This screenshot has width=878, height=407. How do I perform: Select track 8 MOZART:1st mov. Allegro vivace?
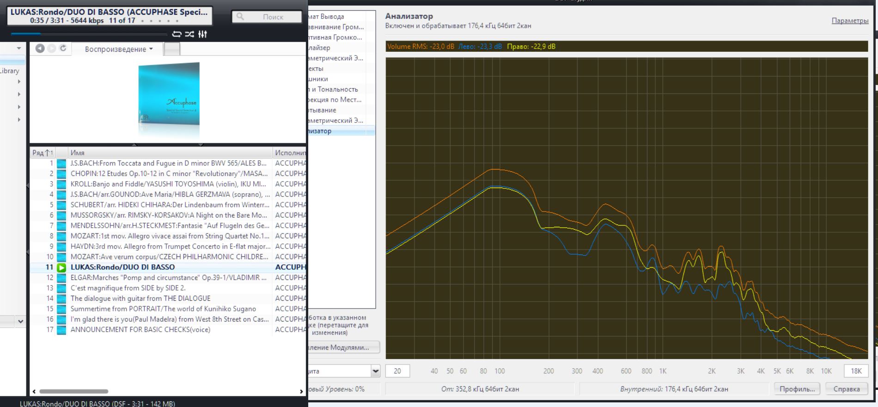click(x=169, y=236)
